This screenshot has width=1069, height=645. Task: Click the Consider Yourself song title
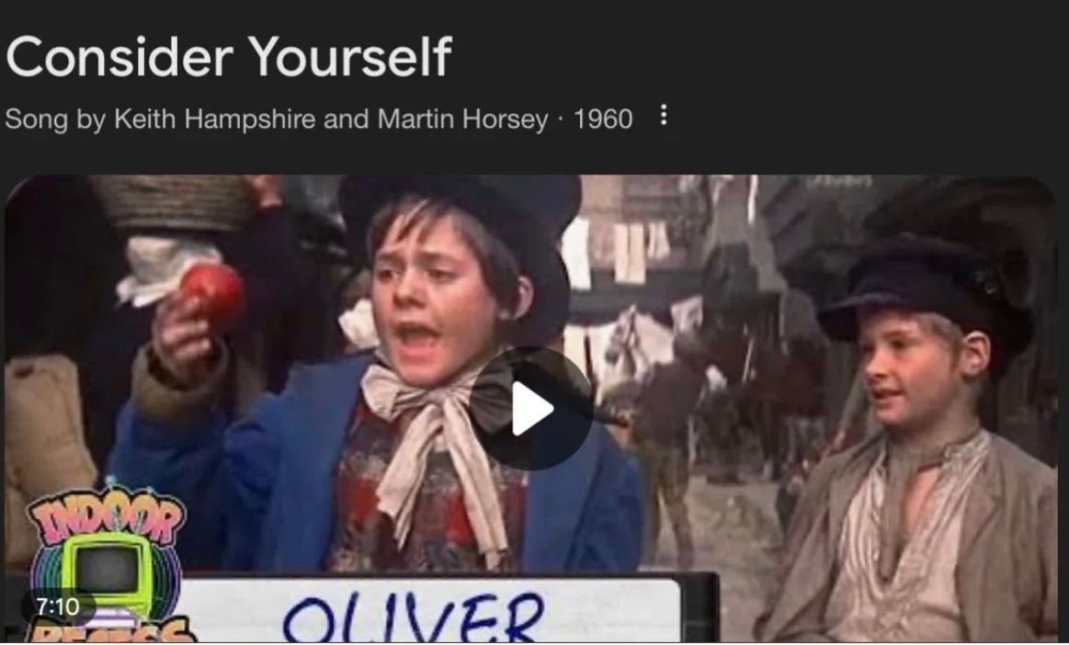pos(228,57)
